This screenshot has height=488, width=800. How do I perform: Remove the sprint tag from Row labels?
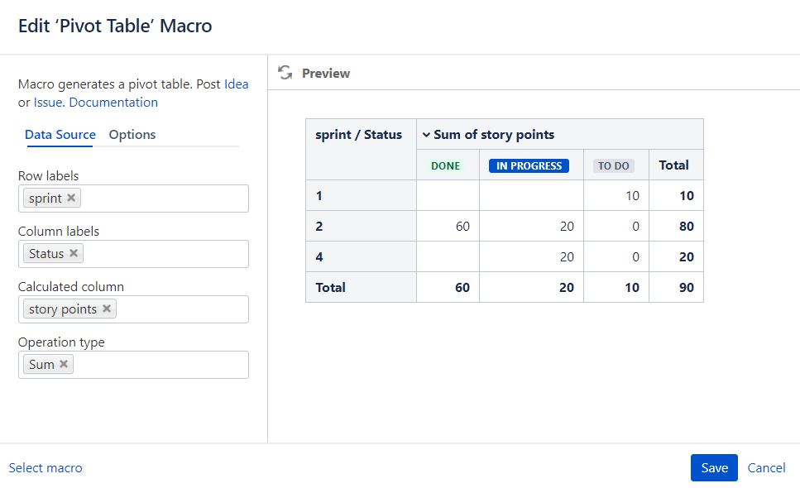(71, 199)
